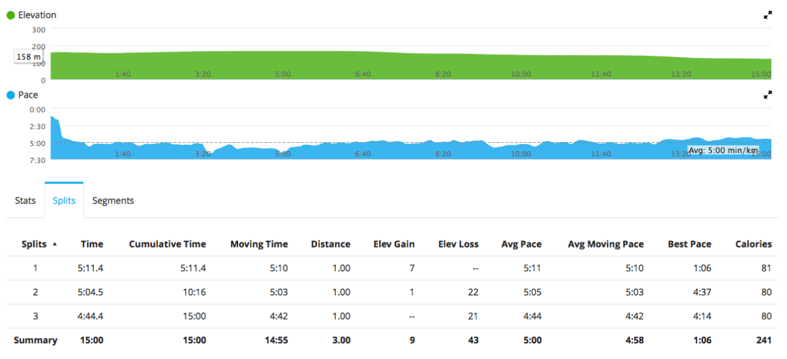Click the Cumulative Time column header
Viewport: 787px width, 359px height.
pyautogui.click(x=167, y=244)
